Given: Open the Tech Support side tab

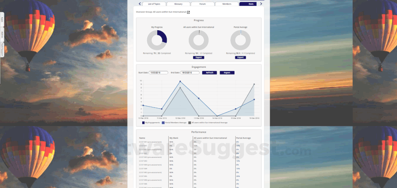Looking at the screenshot, I should tap(2, 50).
